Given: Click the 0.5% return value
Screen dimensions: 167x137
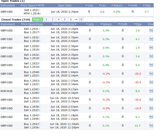Looking at the screenshot, I should click(106, 48).
